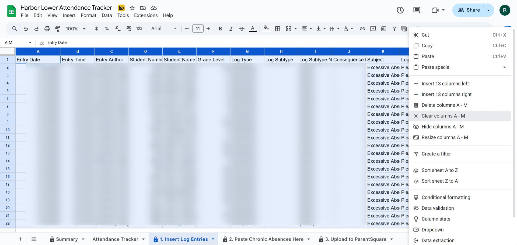The width and height of the screenshot is (517, 245).
Task: Click decrease decimal places icon
Action: [118, 29]
